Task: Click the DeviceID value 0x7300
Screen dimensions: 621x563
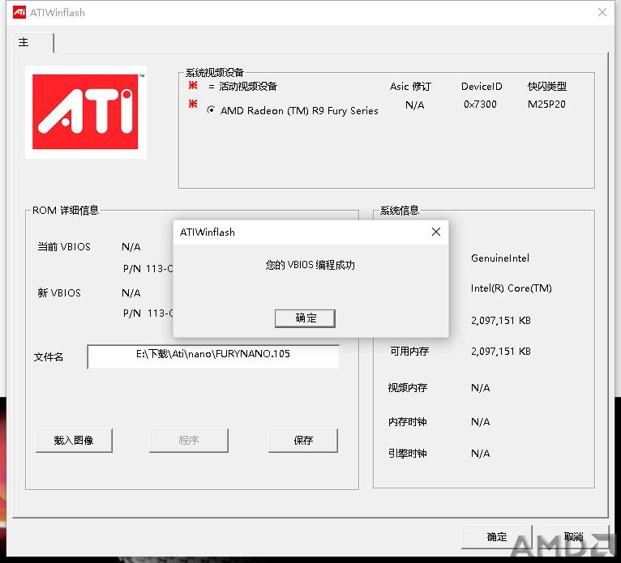Action: [x=480, y=104]
